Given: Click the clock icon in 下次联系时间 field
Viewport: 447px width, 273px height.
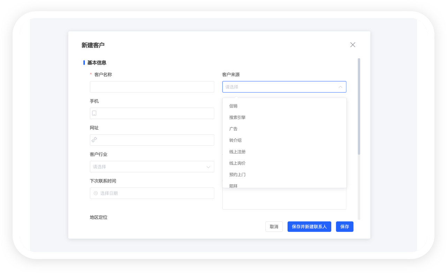Looking at the screenshot, I should coord(96,193).
